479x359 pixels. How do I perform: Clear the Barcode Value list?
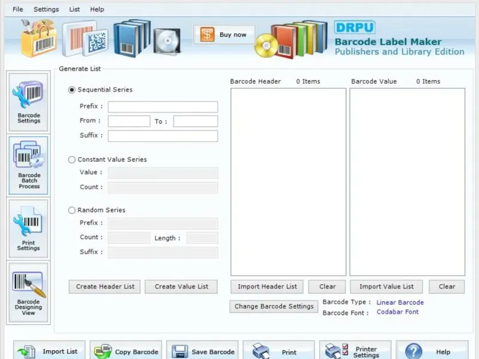coord(447,287)
